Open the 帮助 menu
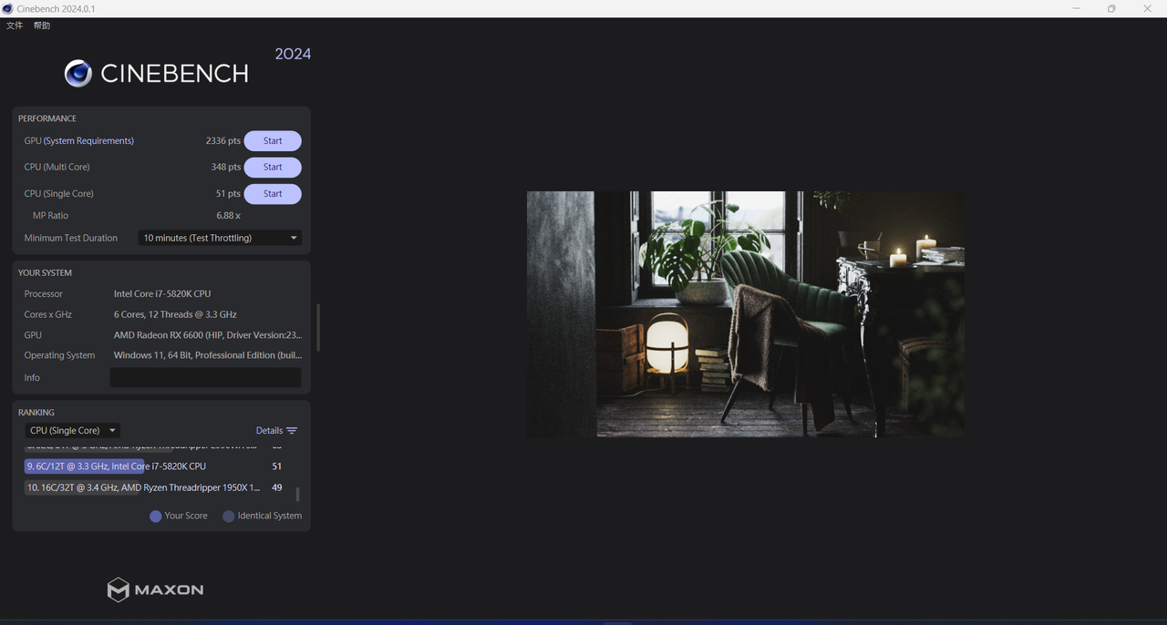Image resolution: width=1167 pixels, height=625 pixels. tap(42, 26)
